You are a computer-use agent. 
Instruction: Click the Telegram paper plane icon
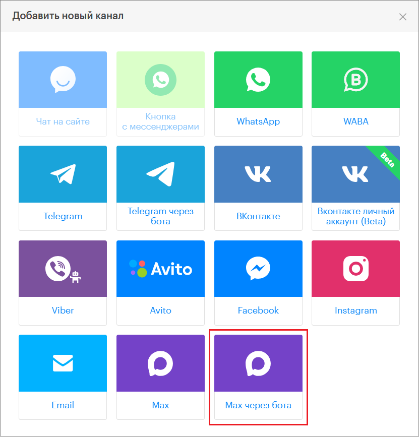point(63,174)
